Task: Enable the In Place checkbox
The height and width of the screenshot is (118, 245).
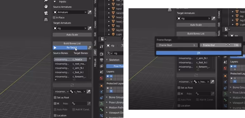Action: [54, 17]
